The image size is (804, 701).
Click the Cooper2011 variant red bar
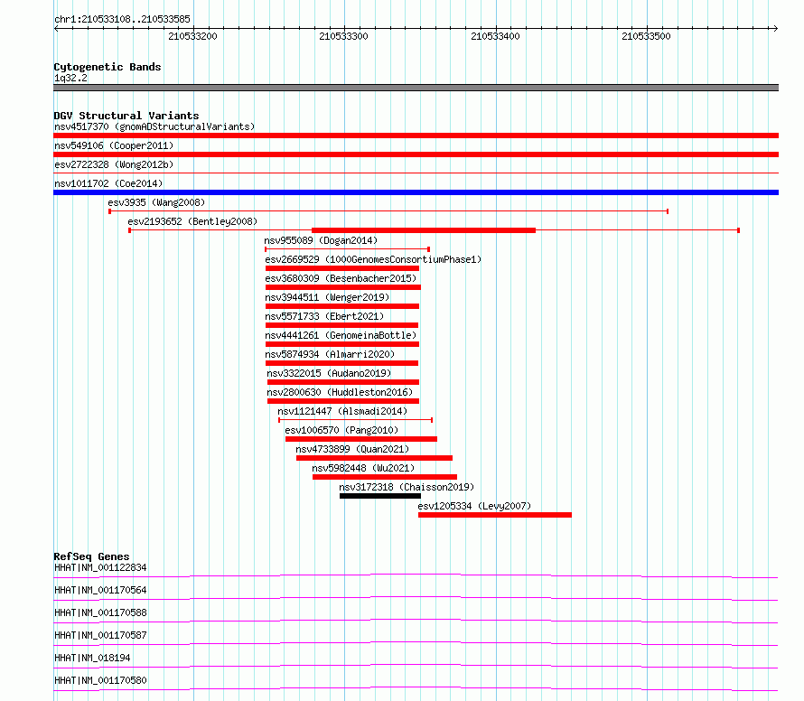click(416, 154)
